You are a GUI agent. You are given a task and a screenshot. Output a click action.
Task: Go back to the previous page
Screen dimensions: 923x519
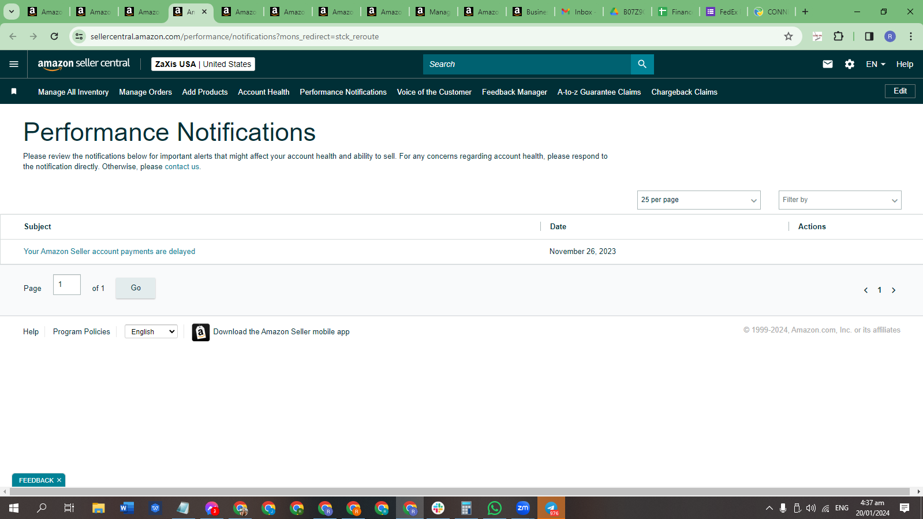(13, 36)
